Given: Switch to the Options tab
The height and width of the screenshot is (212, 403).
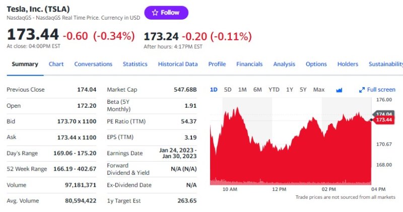Looking at the screenshot, I should tap(316, 64).
